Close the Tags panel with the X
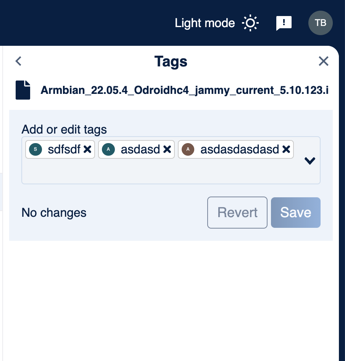 (323, 61)
